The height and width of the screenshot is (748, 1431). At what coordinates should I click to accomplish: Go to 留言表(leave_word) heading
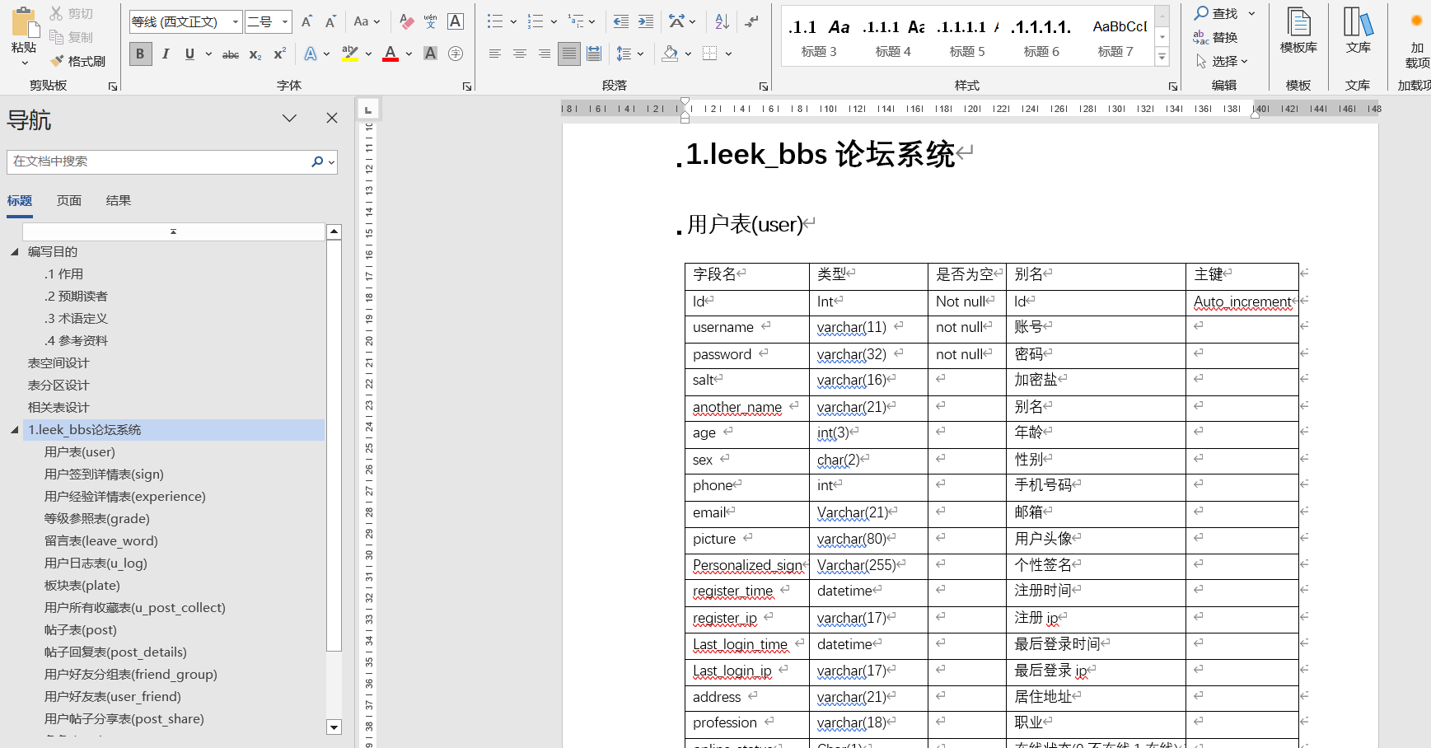click(101, 541)
